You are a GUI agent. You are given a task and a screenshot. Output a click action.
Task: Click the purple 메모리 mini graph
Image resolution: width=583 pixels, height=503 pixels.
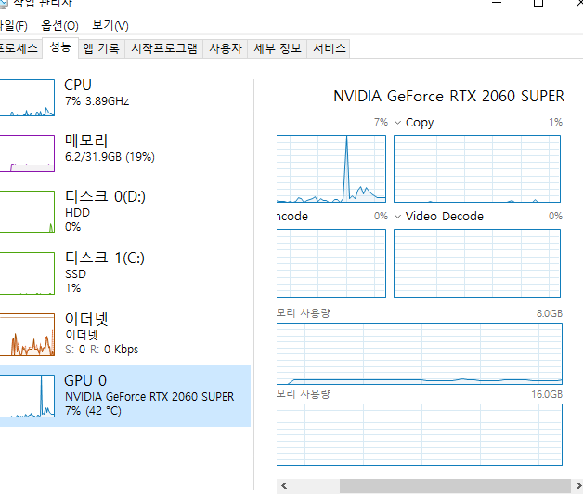(x=27, y=153)
